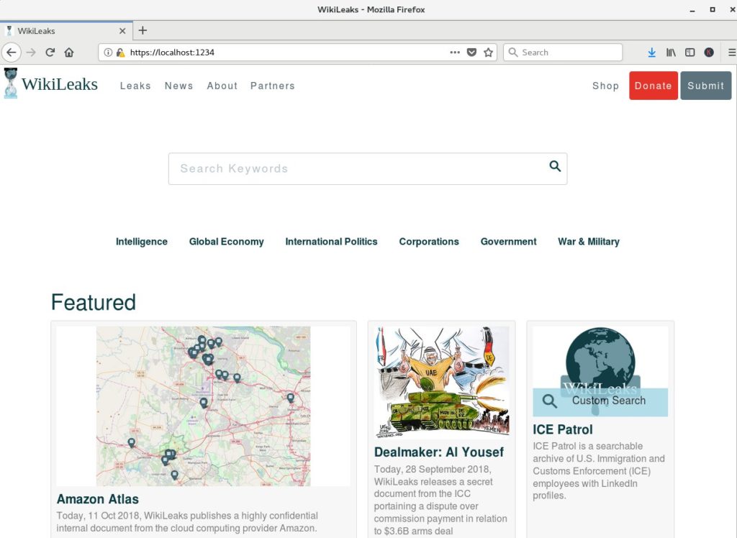Show site information for the connection

coord(109,53)
